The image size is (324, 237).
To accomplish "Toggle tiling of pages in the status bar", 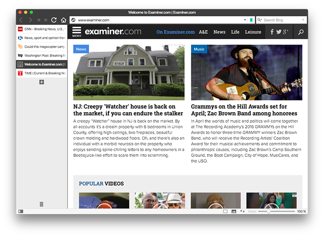I will point(225,211).
